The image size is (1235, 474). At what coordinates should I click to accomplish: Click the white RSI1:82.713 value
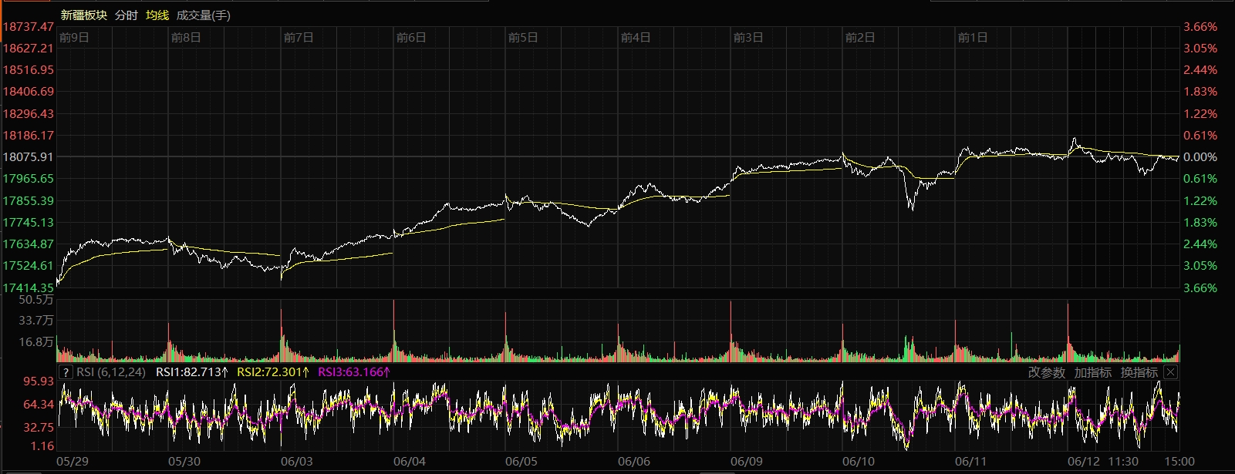coord(192,372)
